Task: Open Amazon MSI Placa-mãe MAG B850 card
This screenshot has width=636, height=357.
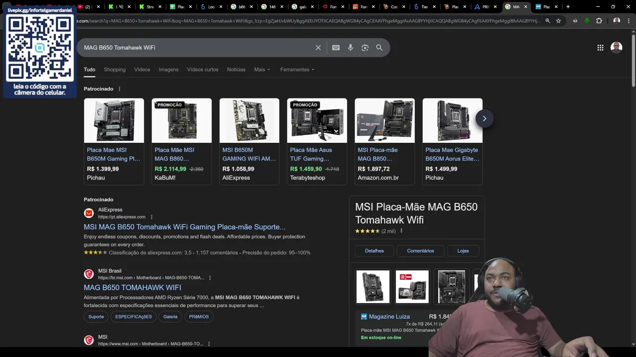Action: click(385, 141)
